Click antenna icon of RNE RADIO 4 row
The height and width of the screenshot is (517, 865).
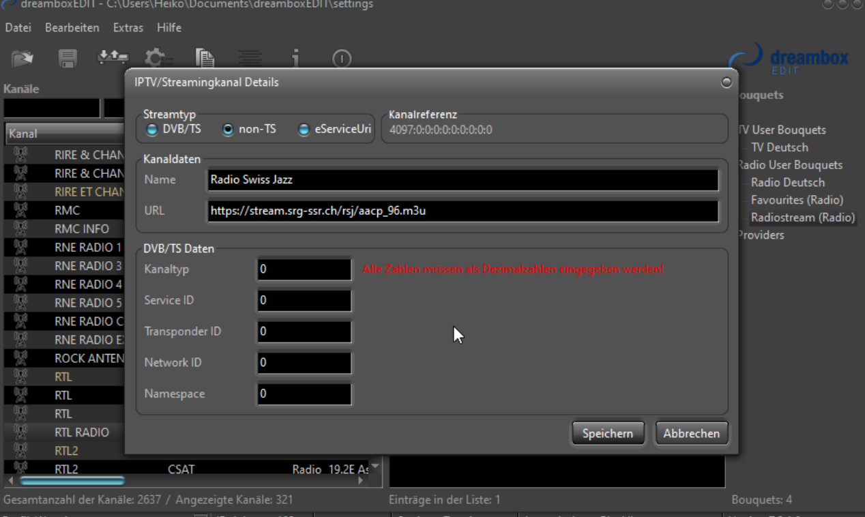(20, 284)
